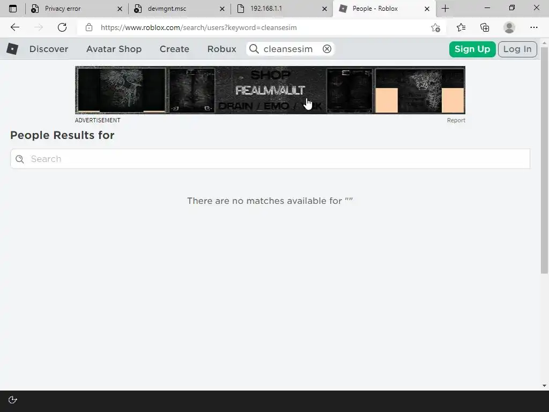This screenshot has width=549, height=412.
Task: Click the roblox.com address bar URL
Action: [198, 28]
